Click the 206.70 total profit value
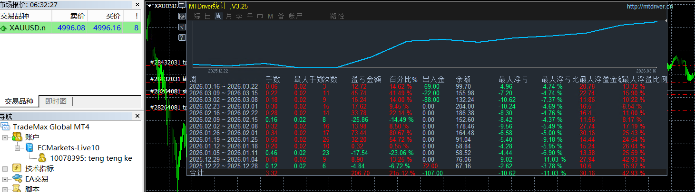 pyautogui.click(x=360, y=173)
